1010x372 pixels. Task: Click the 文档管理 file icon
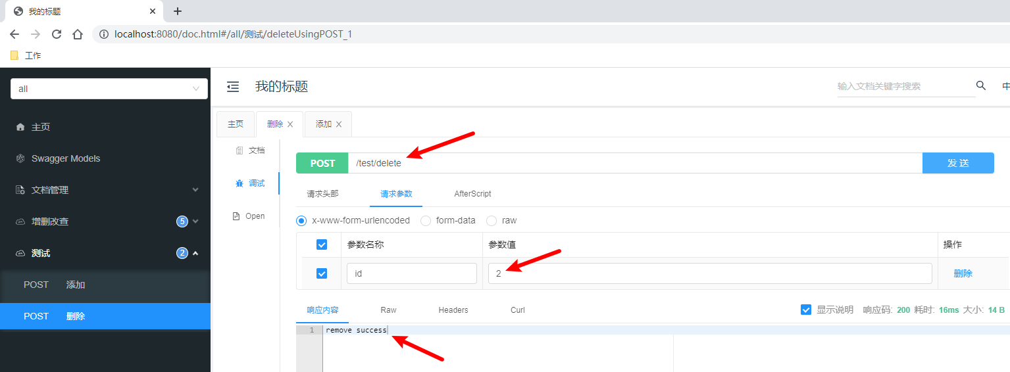pos(20,190)
